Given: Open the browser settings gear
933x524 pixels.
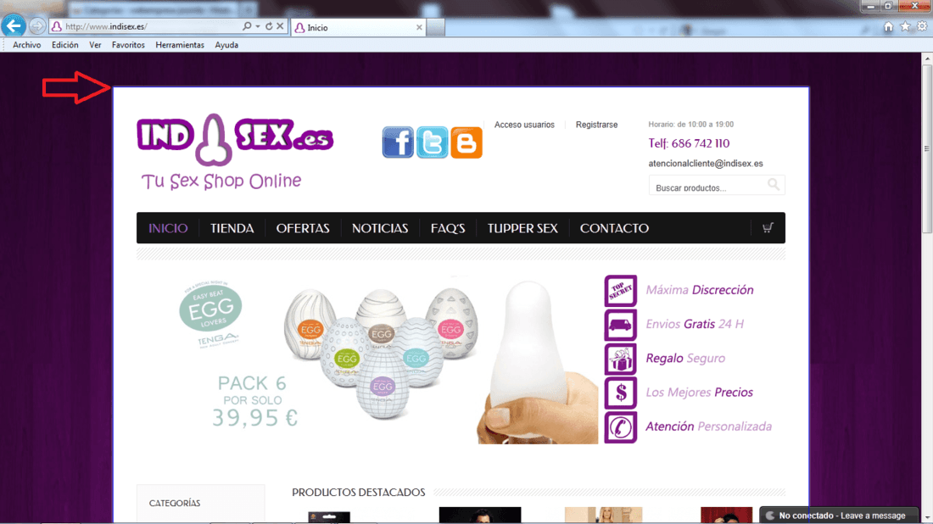Looking at the screenshot, I should [922, 26].
